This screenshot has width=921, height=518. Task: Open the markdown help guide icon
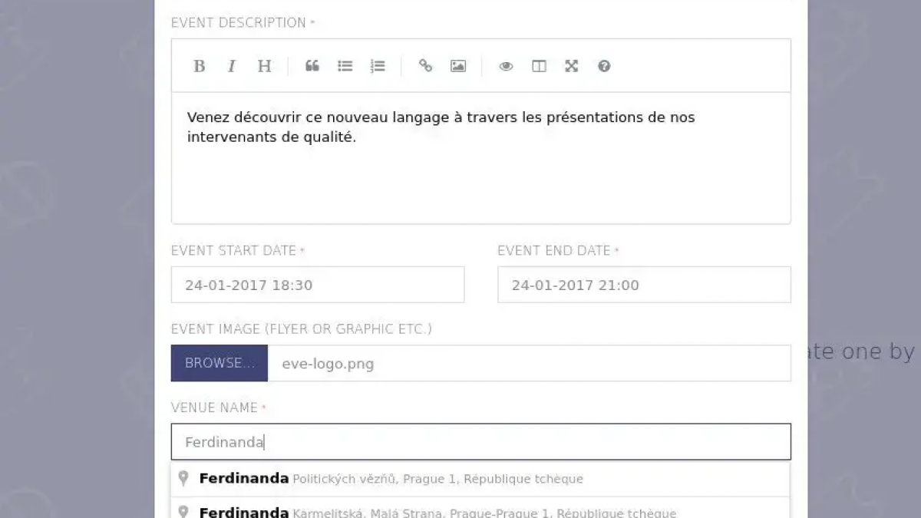click(x=604, y=66)
